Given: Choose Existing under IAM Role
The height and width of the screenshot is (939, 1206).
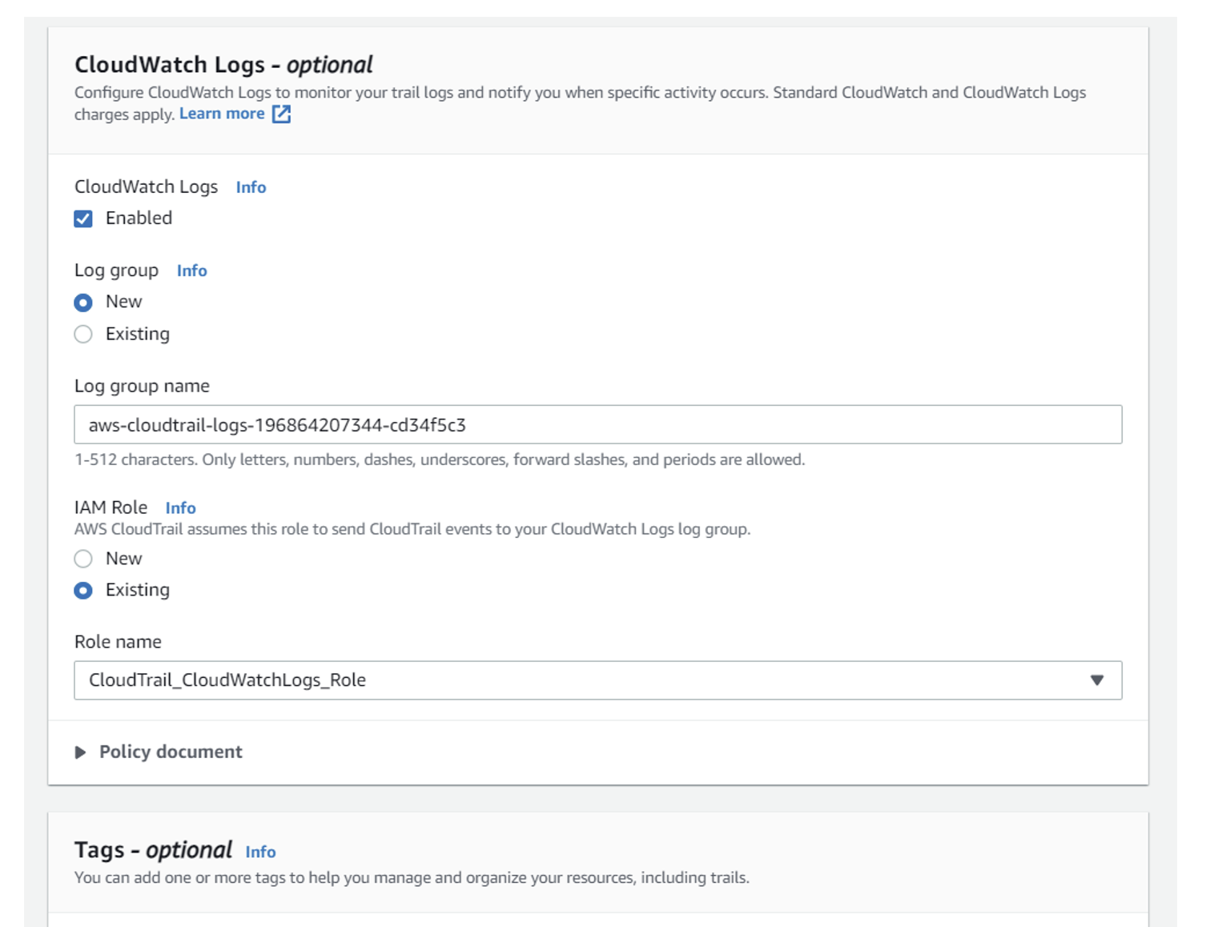Looking at the screenshot, I should tap(83, 591).
